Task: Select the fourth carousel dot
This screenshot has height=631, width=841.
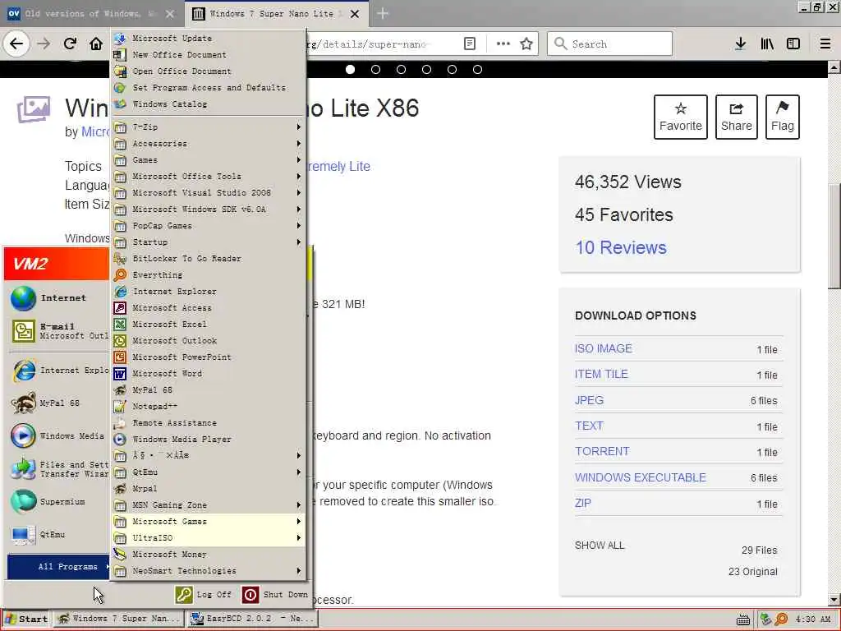Action: 426,69
